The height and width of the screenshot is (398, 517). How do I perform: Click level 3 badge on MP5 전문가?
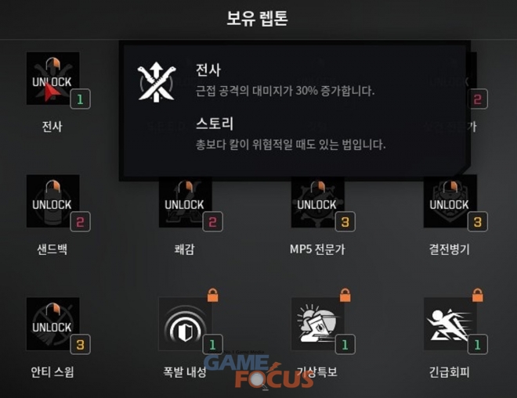[345, 222]
